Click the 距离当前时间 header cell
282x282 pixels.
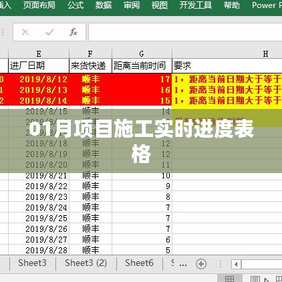(142, 65)
